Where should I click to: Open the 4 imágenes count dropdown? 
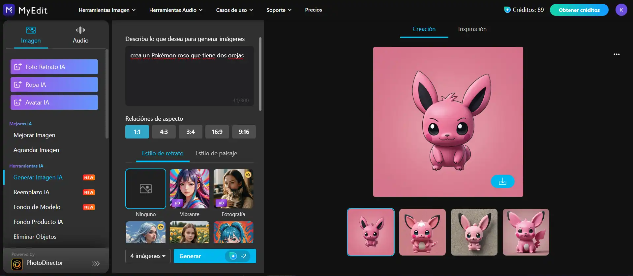(148, 256)
